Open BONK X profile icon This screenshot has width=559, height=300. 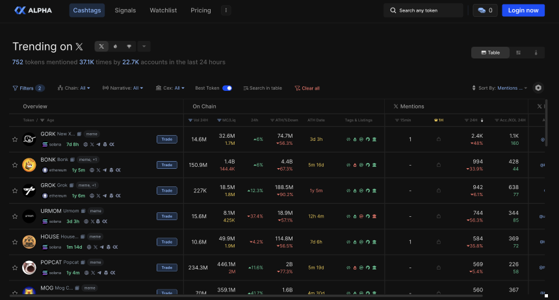point(98,170)
